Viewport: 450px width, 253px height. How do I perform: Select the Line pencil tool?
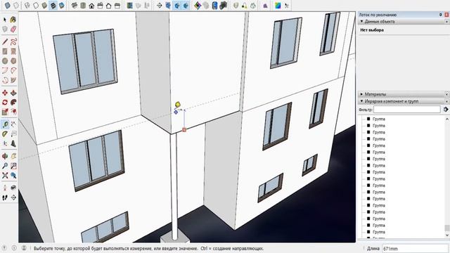pyautogui.click(x=5, y=42)
